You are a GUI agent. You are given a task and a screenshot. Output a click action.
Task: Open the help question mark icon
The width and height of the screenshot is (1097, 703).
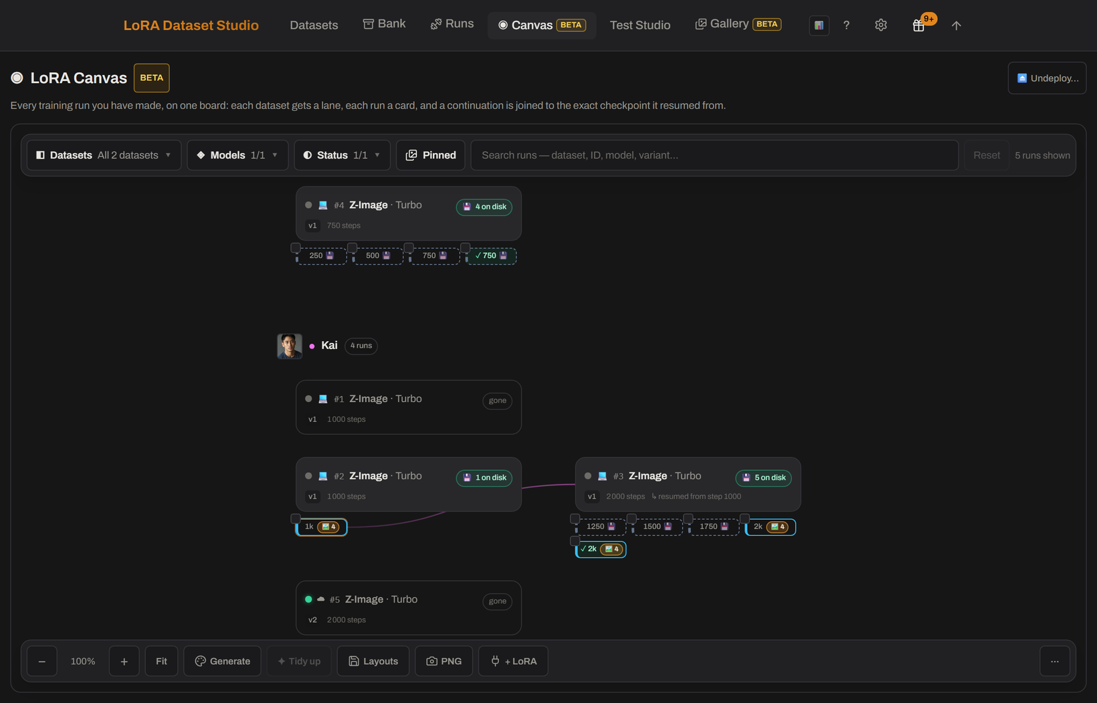[846, 25]
